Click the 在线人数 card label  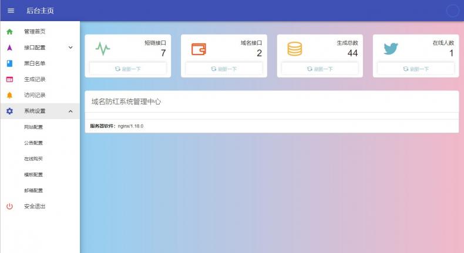[443, 43]
